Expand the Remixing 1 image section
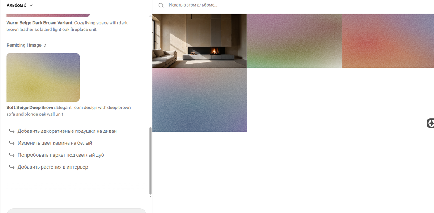Viewport: 434px width, 213px height. (x=27, y=45)
